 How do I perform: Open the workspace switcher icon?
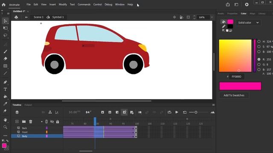tap(236, 5)
